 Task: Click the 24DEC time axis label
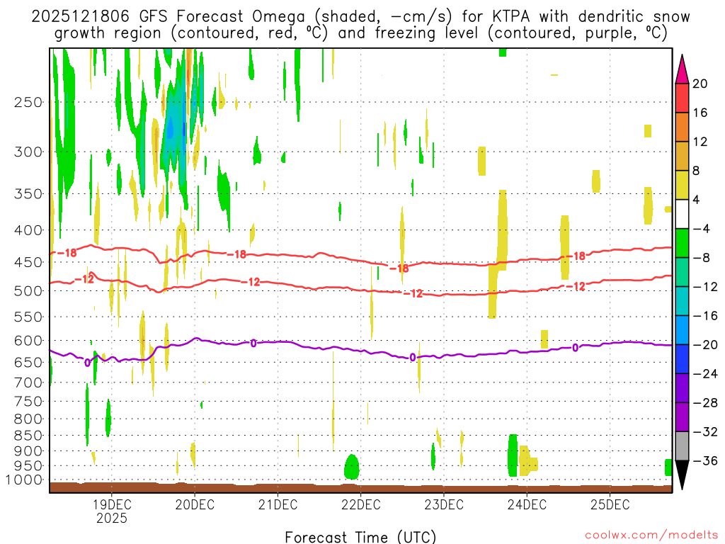coord(527,504)
